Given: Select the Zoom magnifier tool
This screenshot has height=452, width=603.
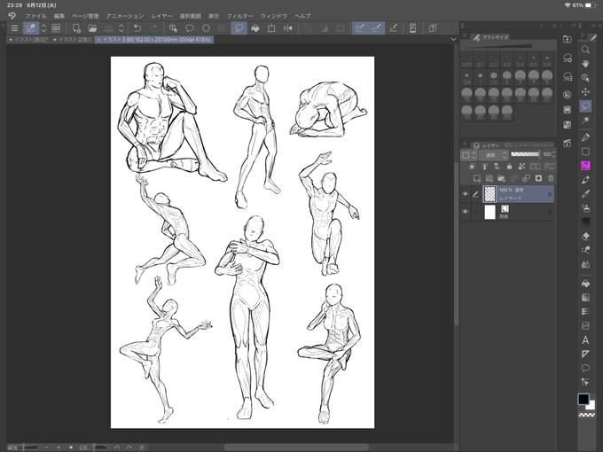Looking at the screenshot, I should (585, 50).
